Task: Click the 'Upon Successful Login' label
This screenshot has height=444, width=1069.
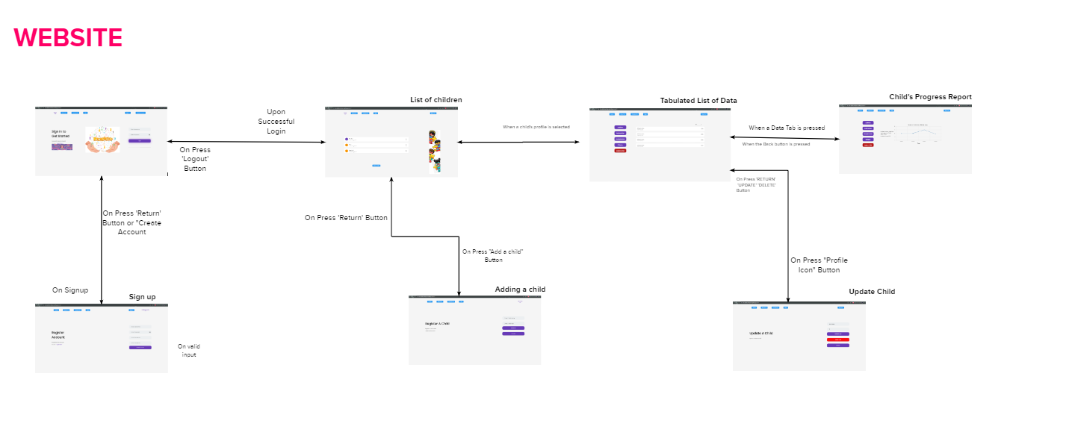Action: [276, 122]
